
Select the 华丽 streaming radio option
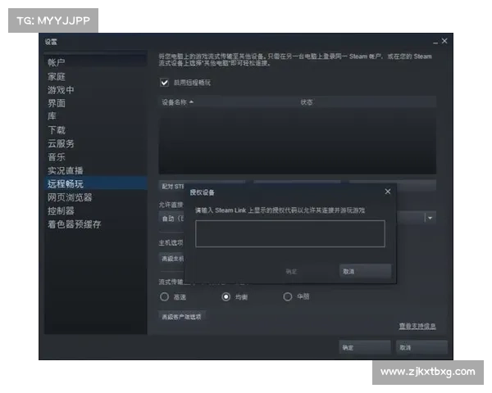288,296
